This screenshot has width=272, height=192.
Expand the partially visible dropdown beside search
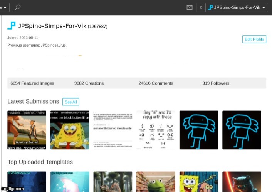point(4,7)
